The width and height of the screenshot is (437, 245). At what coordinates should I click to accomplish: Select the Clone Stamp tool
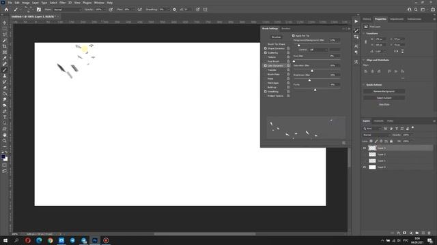click(5, 76)
